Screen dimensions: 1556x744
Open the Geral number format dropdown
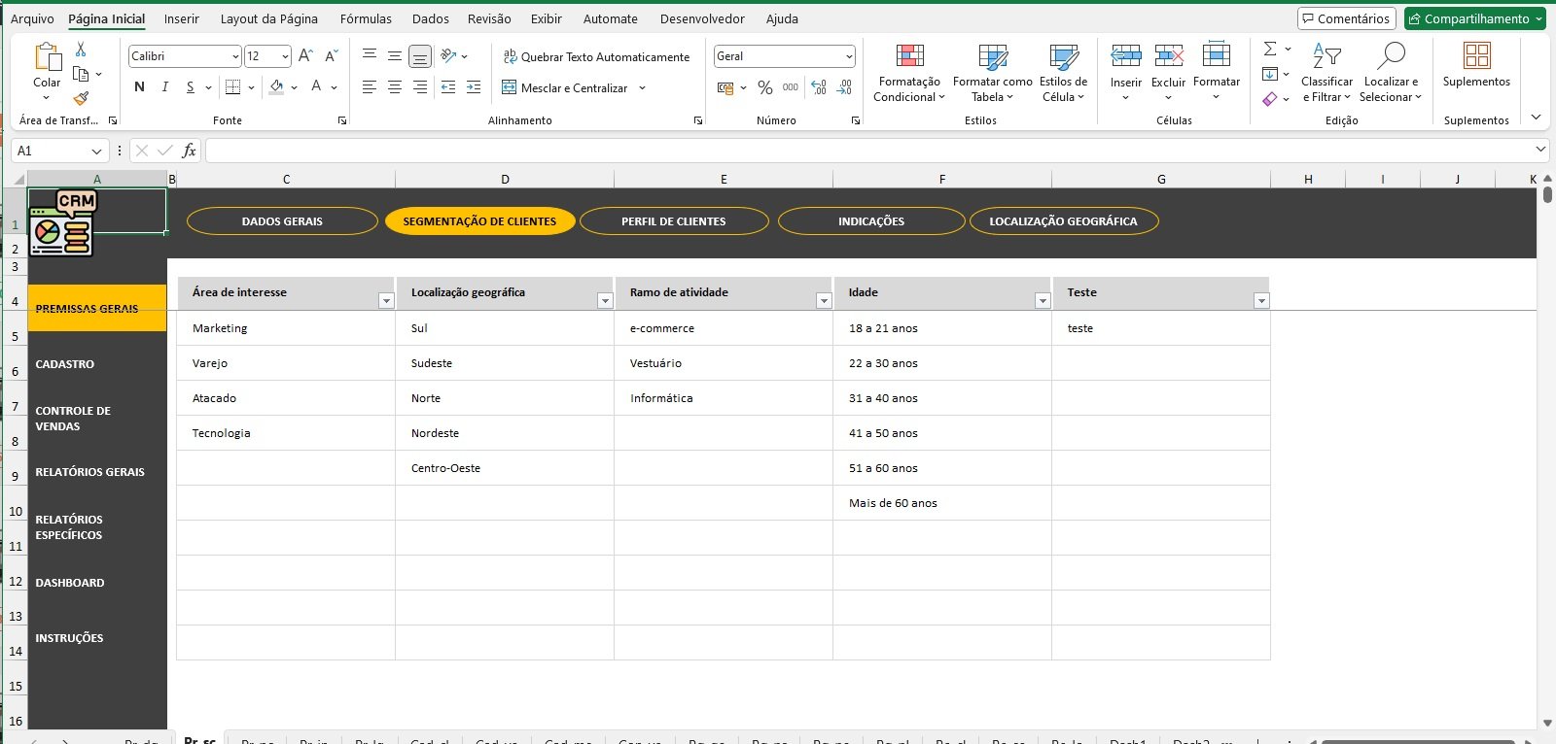click(848, 56)
